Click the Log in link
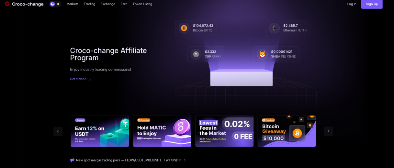 [x=352, y=4]
